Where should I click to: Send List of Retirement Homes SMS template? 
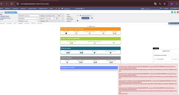click(x=72, y=43)
